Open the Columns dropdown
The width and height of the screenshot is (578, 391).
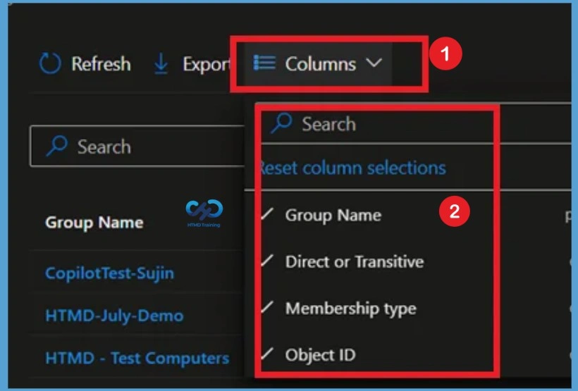[x=318, y=63]
